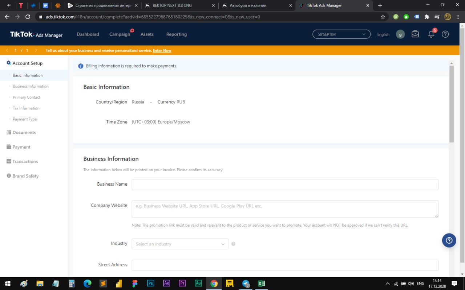This screenshot has width=465, height=290.
Task: Open the Windows Start menu
Action: click(x=7, y=283)
